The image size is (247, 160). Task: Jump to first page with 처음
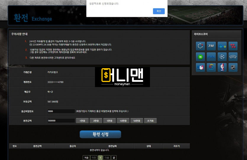pyautogui.click(x=86, y=158)
